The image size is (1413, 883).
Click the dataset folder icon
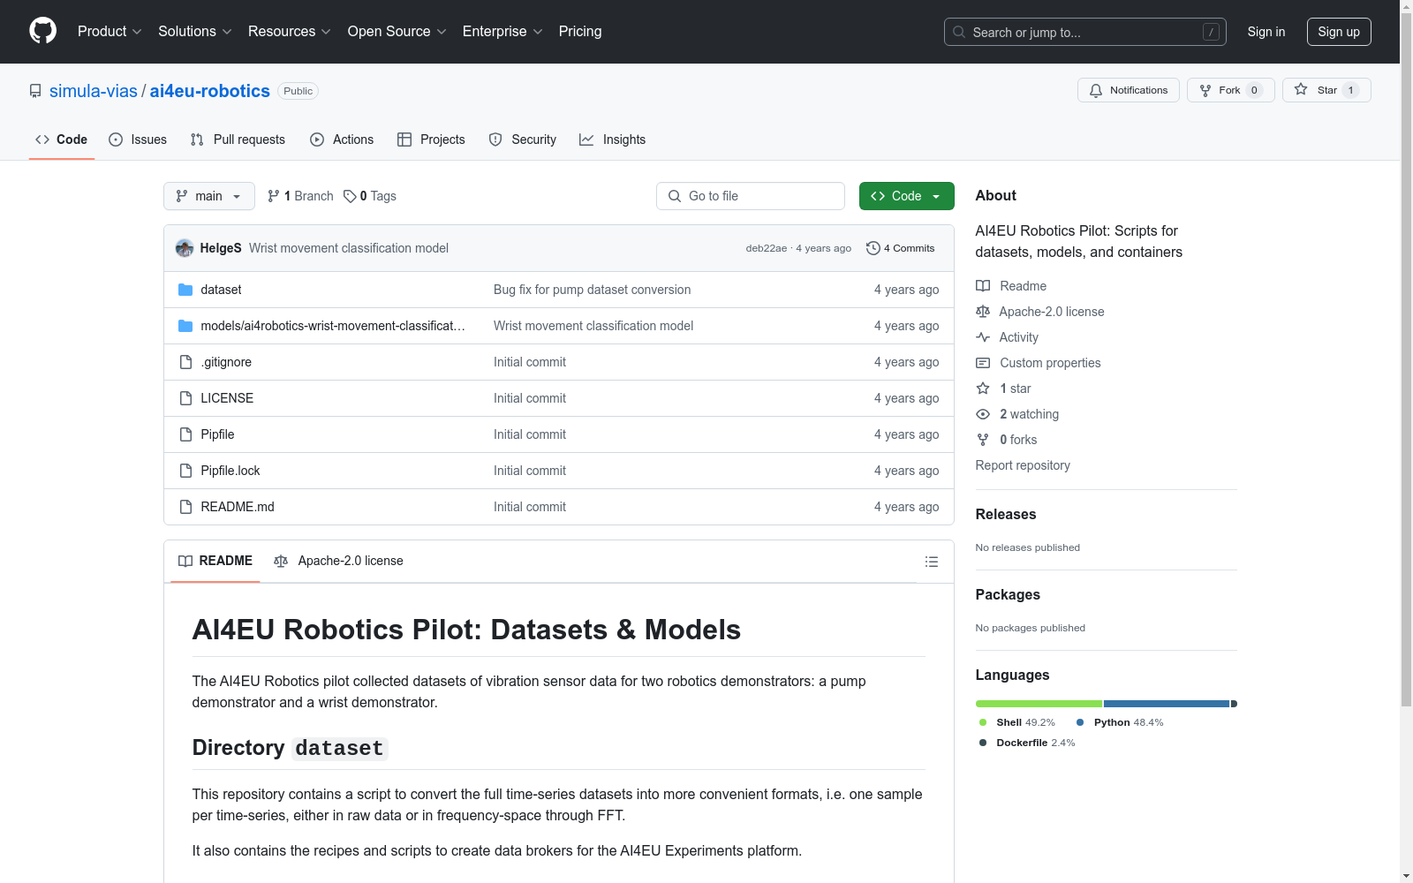coord(185,290)
